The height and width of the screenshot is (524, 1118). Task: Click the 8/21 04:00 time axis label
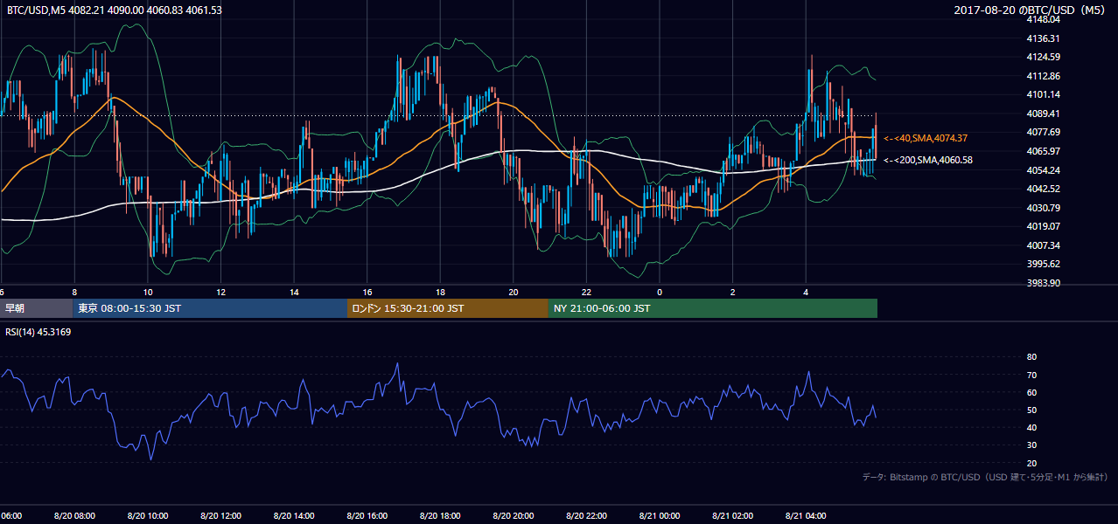[805, 516]
